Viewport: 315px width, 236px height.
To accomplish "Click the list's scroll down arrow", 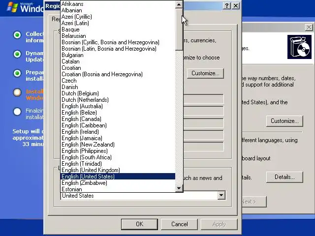I will [179, 188].
